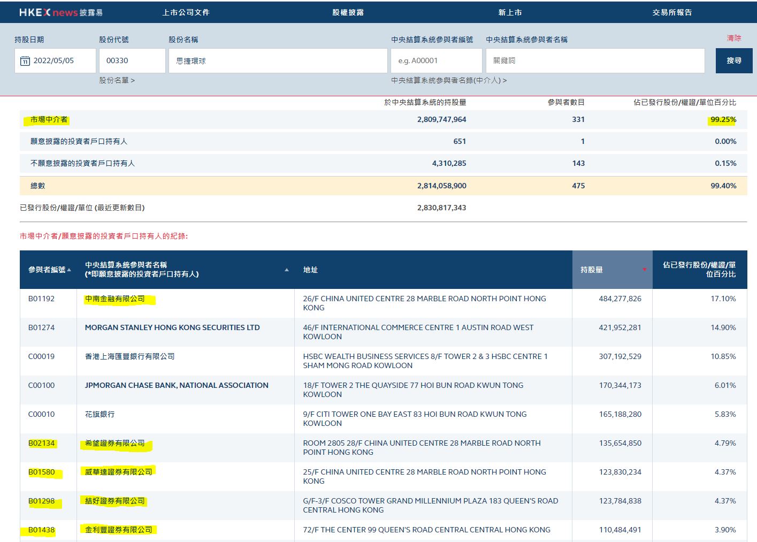Click shareholding value 421,952,281

pos(620,328)
